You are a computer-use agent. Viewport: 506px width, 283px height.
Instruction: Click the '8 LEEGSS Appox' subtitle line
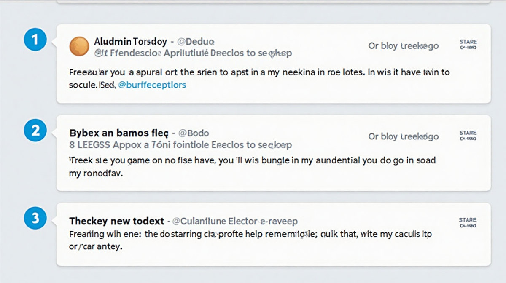click(x=180, y=144)
